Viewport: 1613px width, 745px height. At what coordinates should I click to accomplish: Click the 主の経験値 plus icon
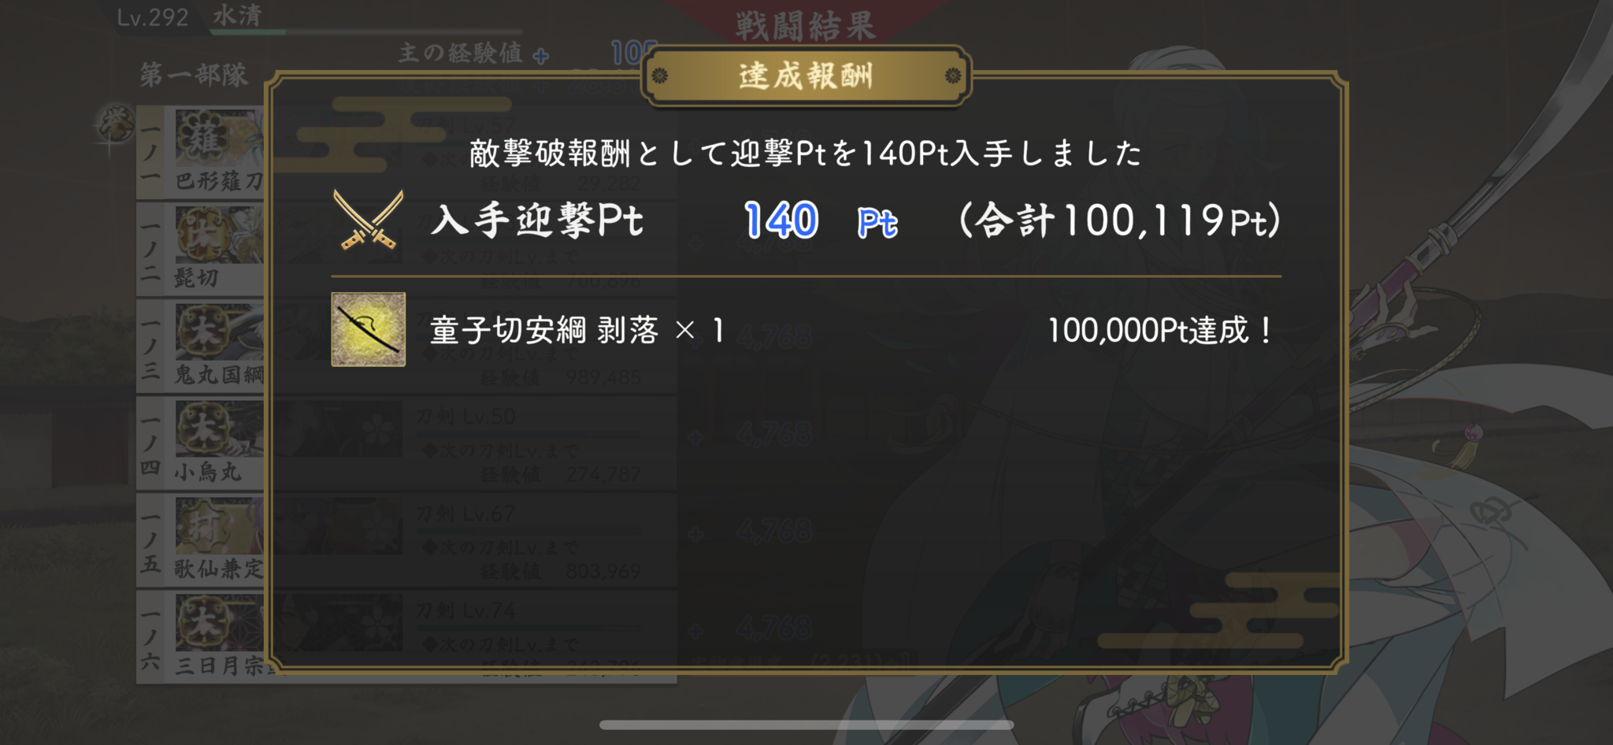(540, 56)
